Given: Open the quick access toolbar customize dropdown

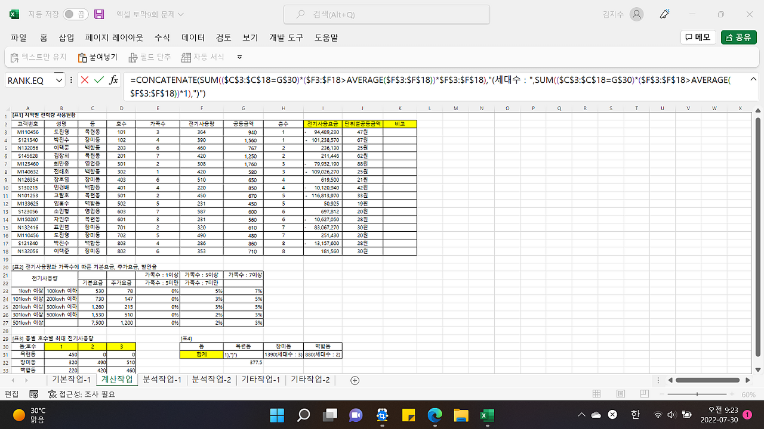Looking at the screenshot, I should click(240, 57).
